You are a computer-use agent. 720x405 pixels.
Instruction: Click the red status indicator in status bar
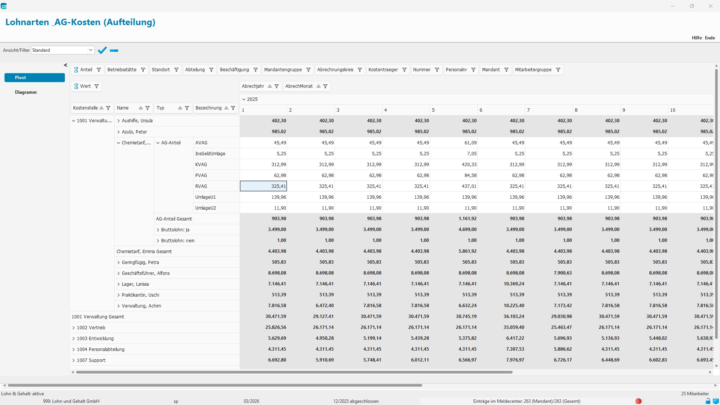pos(638,401)
